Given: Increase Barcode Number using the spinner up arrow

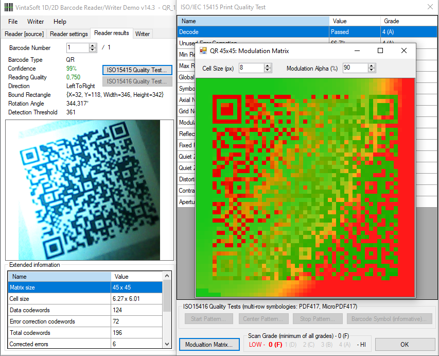Looking at the screenshot, I should click(93, 45).
